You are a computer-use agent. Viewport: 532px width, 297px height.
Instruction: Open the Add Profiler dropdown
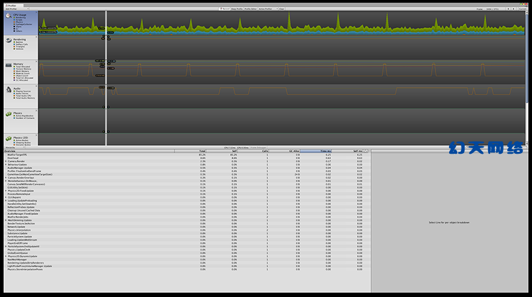pyautogui.click(x=17, y=9)
